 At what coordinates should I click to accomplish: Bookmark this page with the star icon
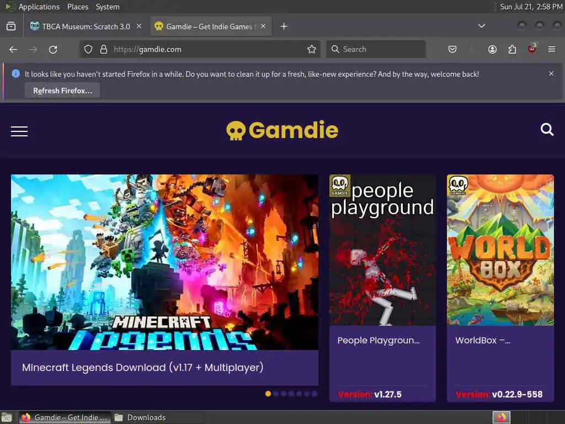coord(312,49)
